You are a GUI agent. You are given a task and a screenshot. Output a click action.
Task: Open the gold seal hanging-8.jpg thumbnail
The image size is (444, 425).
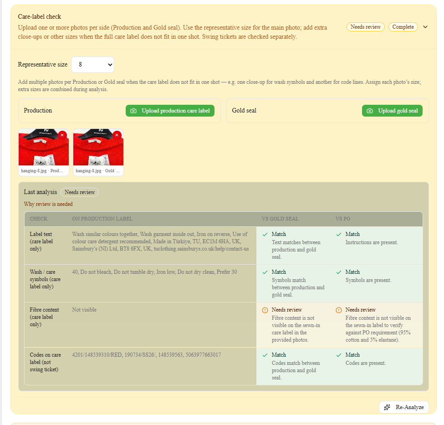tap(98, 148)
